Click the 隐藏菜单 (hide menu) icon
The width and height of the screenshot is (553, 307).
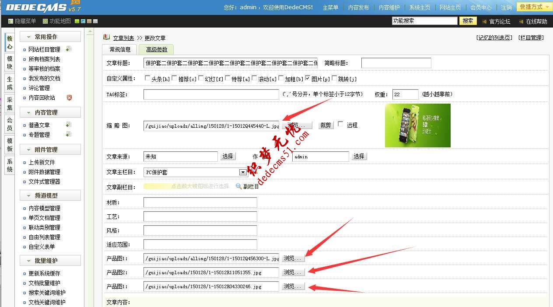[x=10, y=21]
